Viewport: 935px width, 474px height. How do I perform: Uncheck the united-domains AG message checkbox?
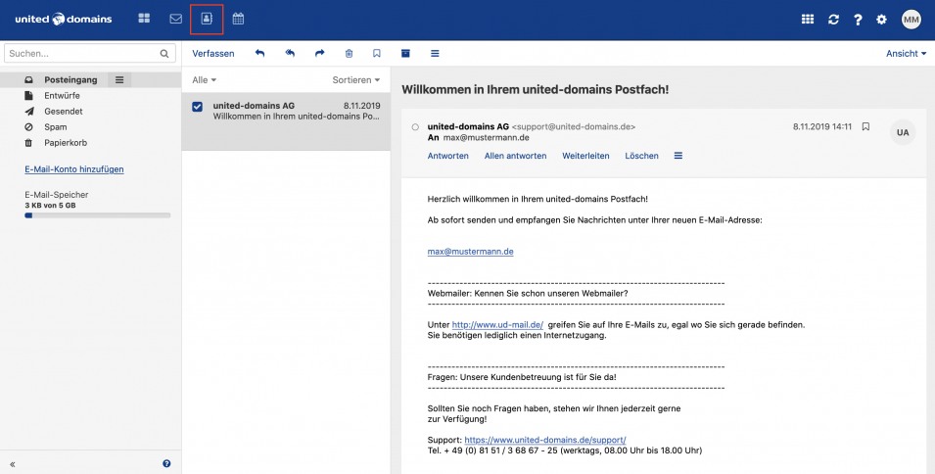(x=198, y=107)
